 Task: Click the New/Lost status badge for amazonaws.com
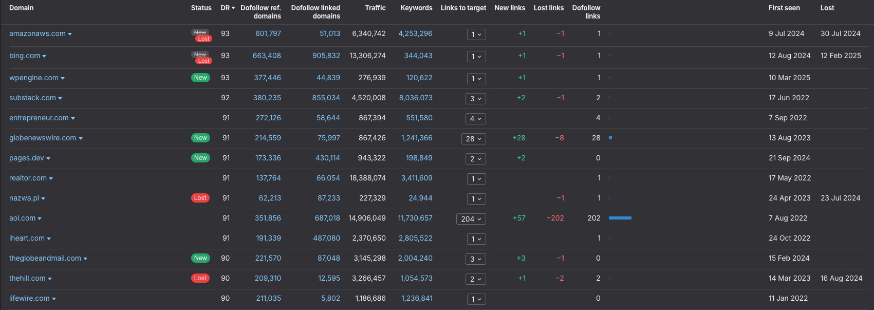click(201, 35)
